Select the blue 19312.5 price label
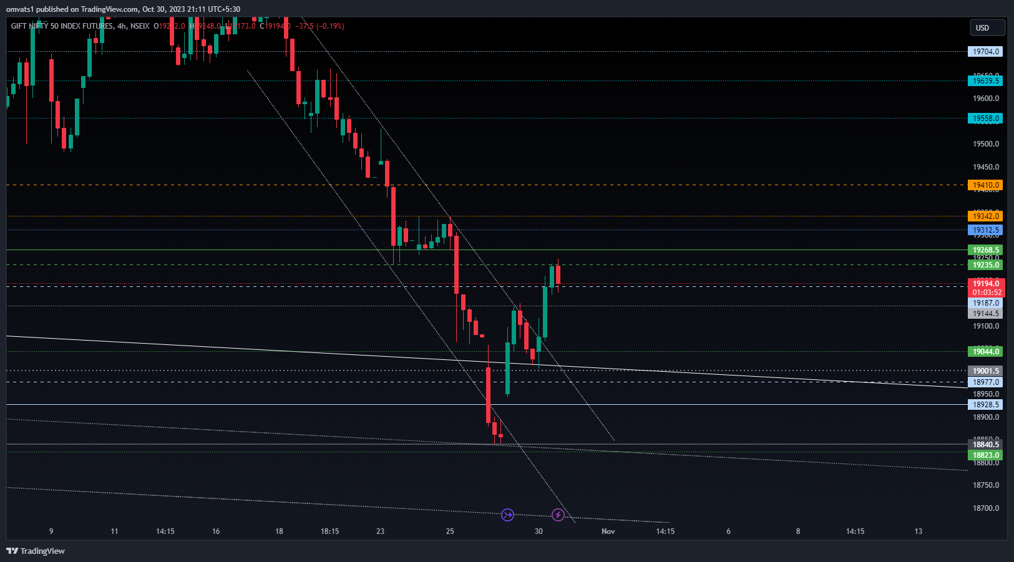This screenshot has height=562, width=1014. pos(986,230)
